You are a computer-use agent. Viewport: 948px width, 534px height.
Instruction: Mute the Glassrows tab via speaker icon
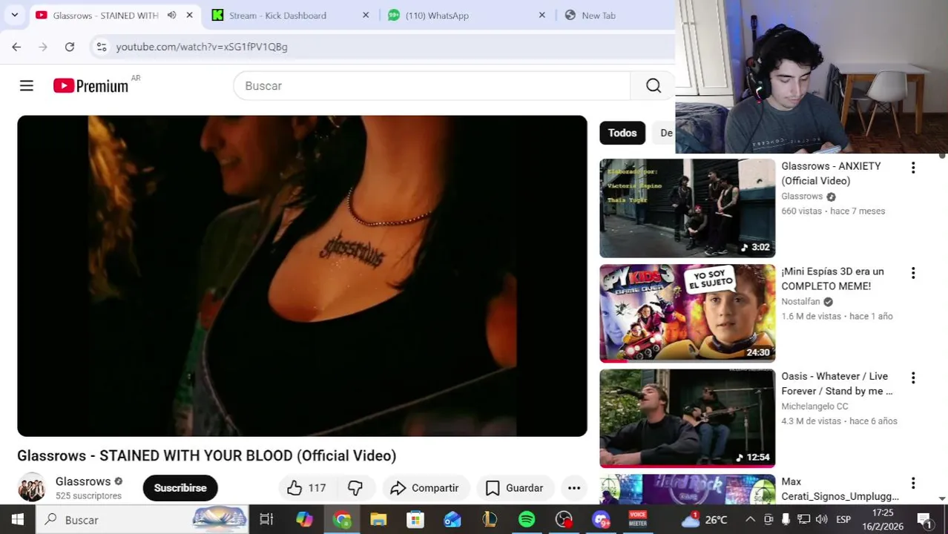point(171,15)
